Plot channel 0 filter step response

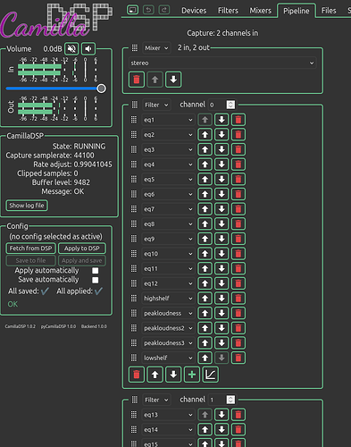point(211,375)
